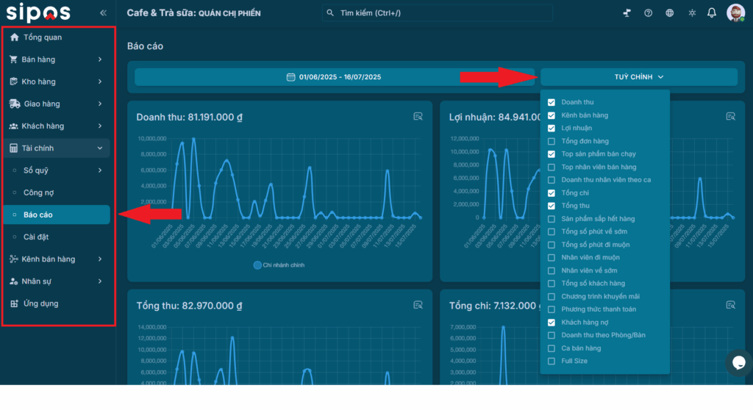
Task: Click the detail icon on Tổng thu chart
Action: coord(418,305)
